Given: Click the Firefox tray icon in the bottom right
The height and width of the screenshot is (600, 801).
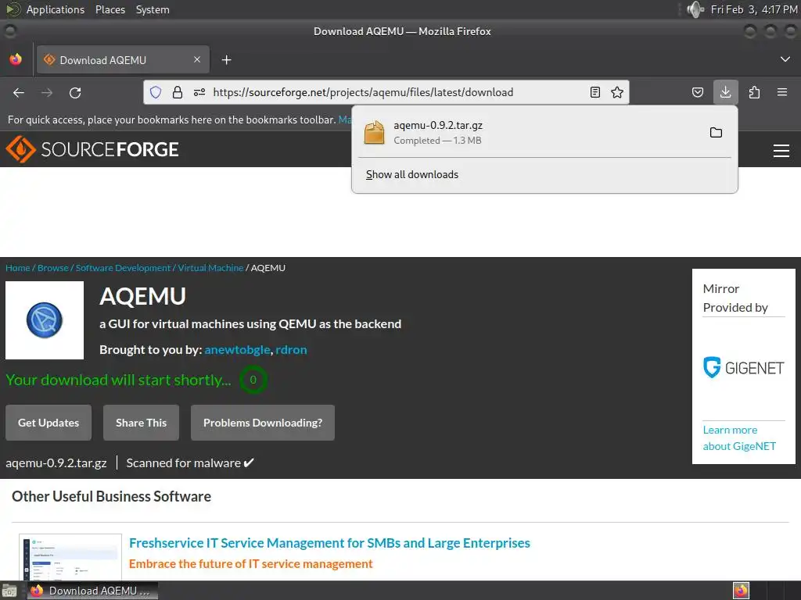Looking at the screenshot, I should click(741, 591).
